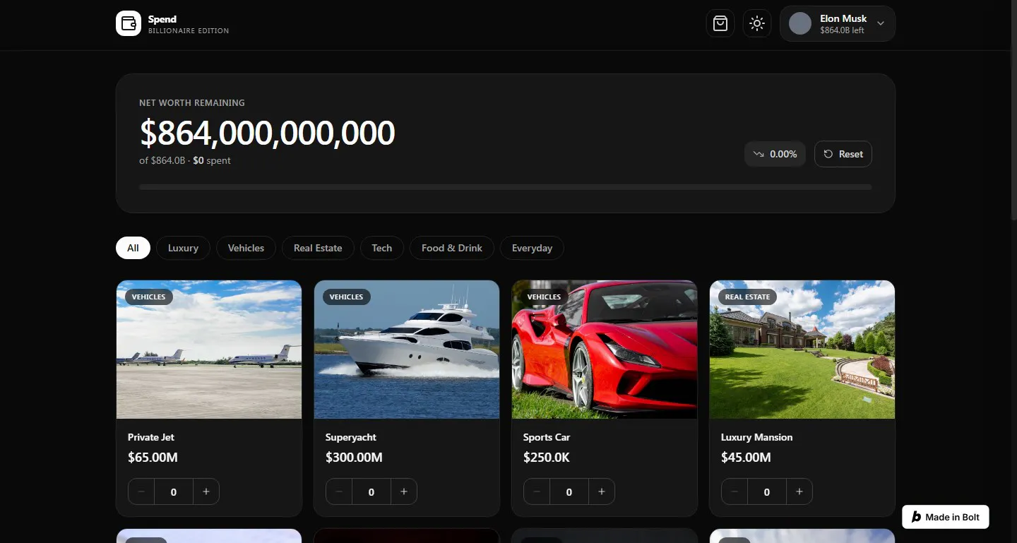1017x543 pixels.
Task: Filter by Everyday category
Action: coord(532,248)
